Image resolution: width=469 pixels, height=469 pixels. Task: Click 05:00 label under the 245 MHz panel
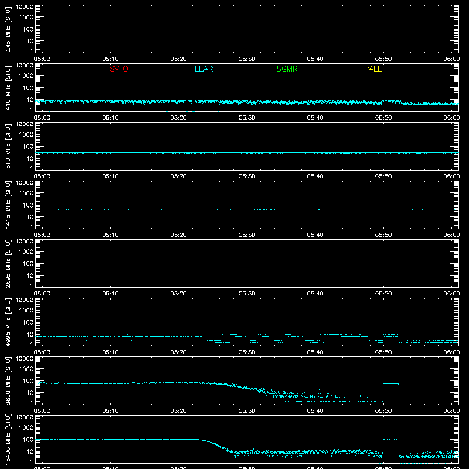[42, 59]
